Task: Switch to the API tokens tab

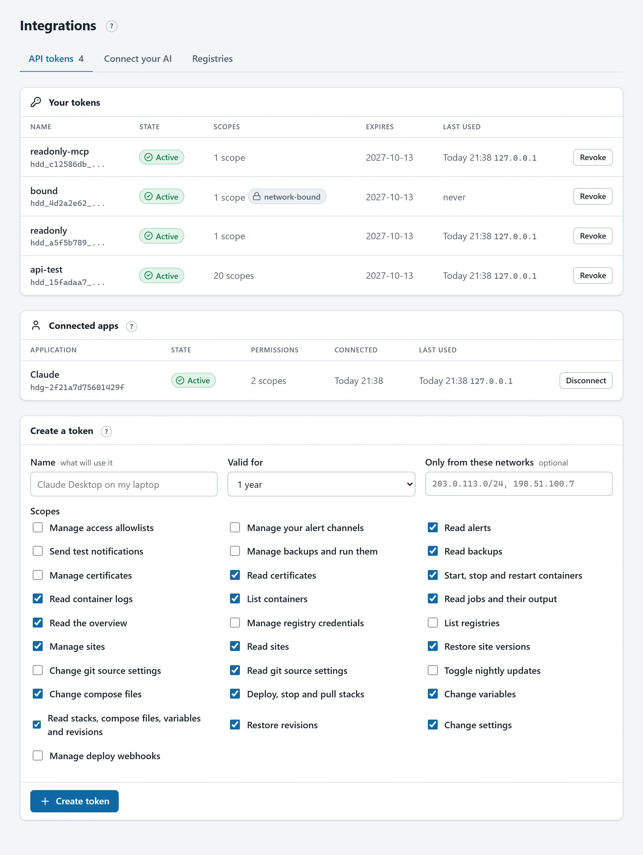Action: [56, 59]
